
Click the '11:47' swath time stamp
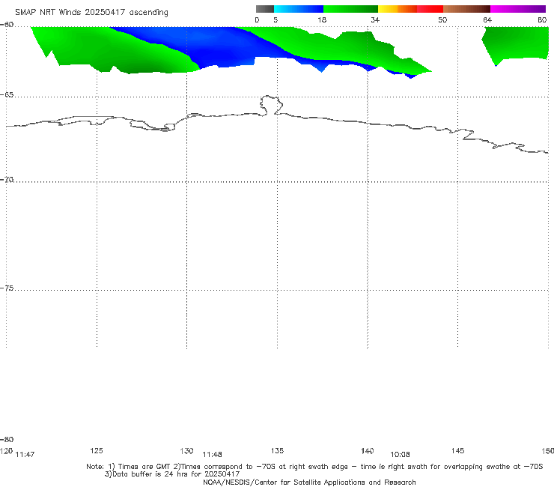(25, 455)
